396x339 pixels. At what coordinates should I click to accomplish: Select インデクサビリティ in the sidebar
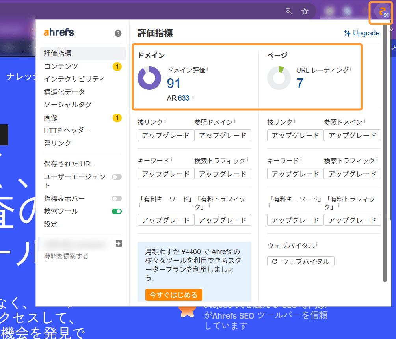point(74,79)
